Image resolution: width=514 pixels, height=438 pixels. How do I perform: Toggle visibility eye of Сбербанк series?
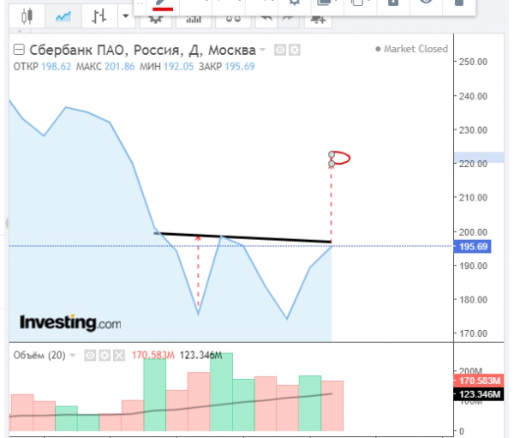280,51
